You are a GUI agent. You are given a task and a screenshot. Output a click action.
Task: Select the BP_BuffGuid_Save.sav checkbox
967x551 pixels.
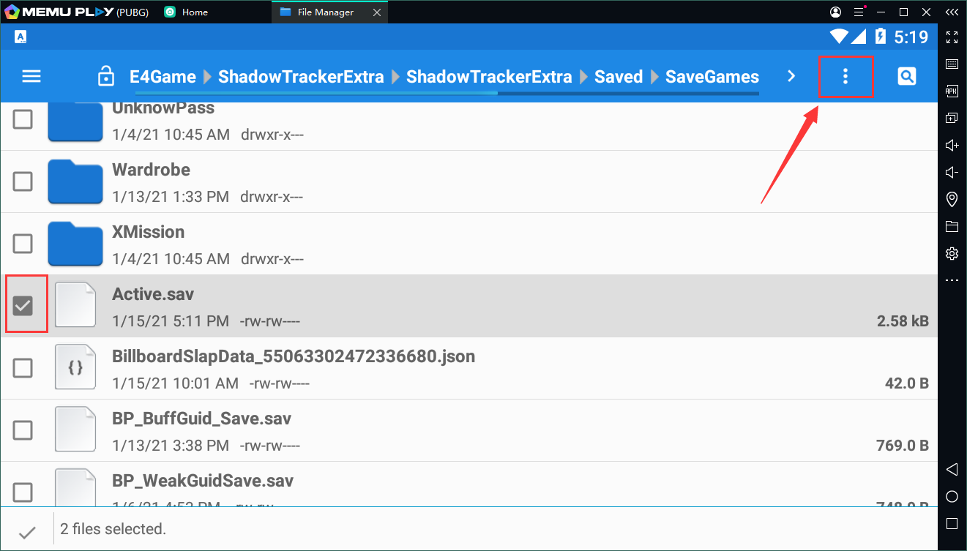[23, 430]
